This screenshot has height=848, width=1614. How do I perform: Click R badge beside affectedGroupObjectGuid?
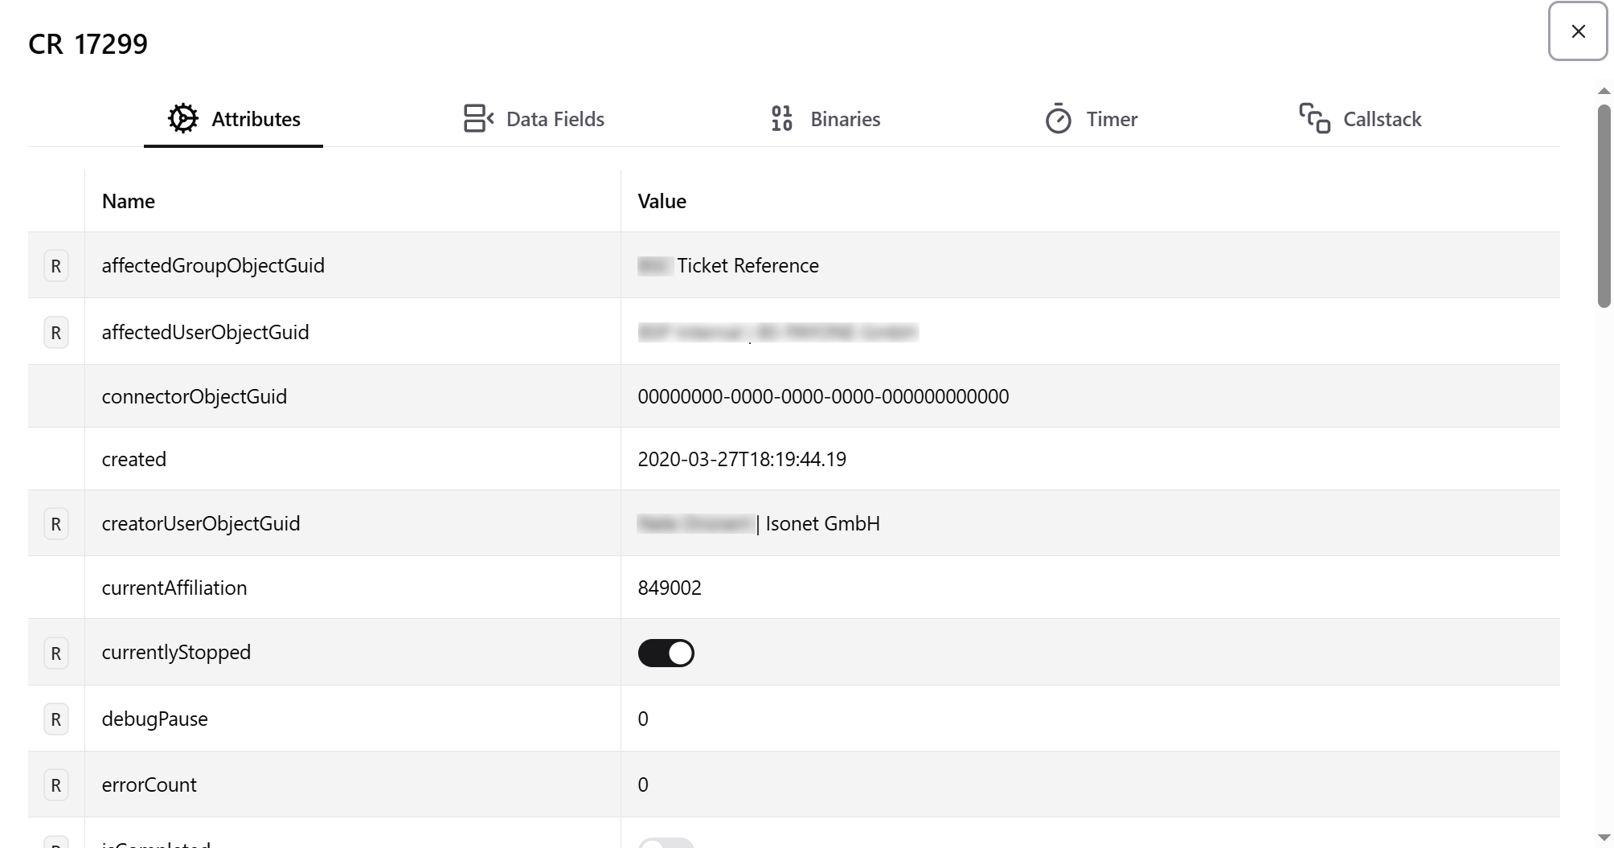tap(55, 266)
